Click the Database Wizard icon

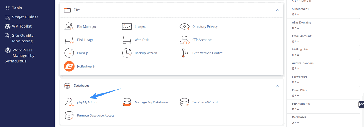point(184,102)
